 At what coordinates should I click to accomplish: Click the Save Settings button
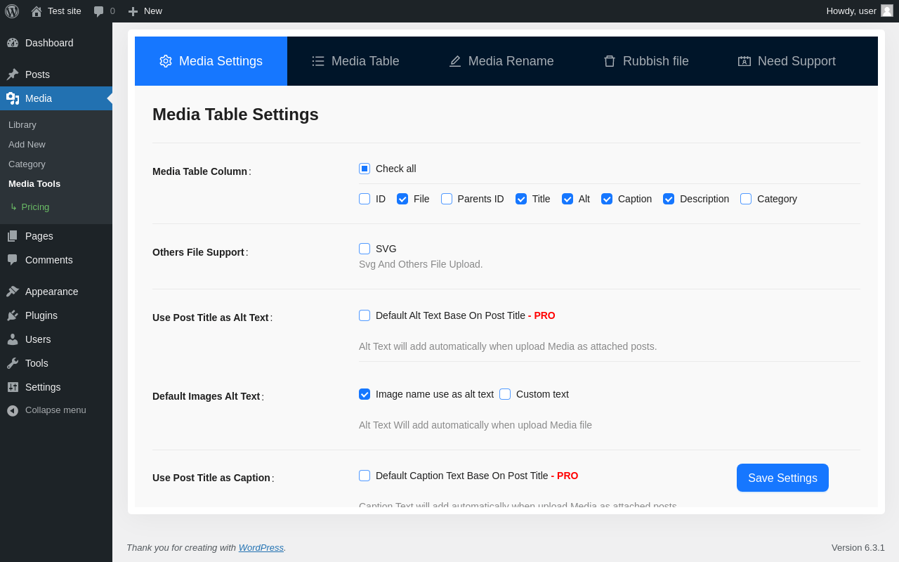coord(782,478)
